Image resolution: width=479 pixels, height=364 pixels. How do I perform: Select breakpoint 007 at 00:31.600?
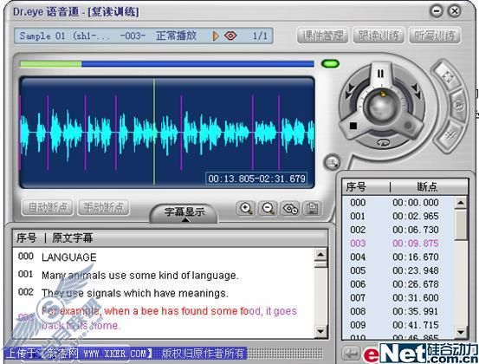point(397,297)
